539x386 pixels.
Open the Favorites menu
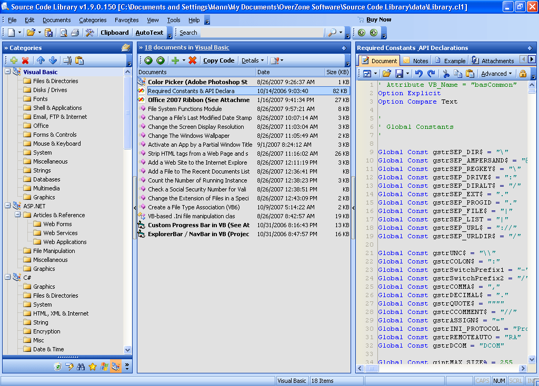pyautogui.click(x=126, y=19)
